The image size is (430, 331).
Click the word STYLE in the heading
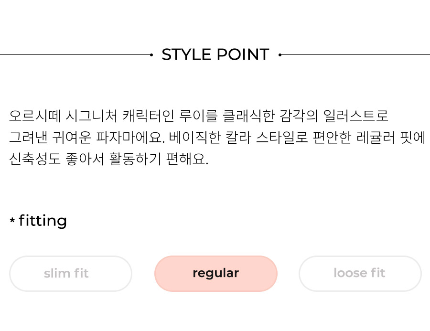coord(186,54)
